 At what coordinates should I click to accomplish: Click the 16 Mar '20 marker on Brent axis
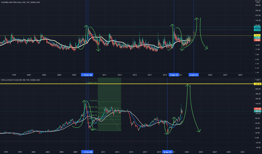click(x=167, y=152)
